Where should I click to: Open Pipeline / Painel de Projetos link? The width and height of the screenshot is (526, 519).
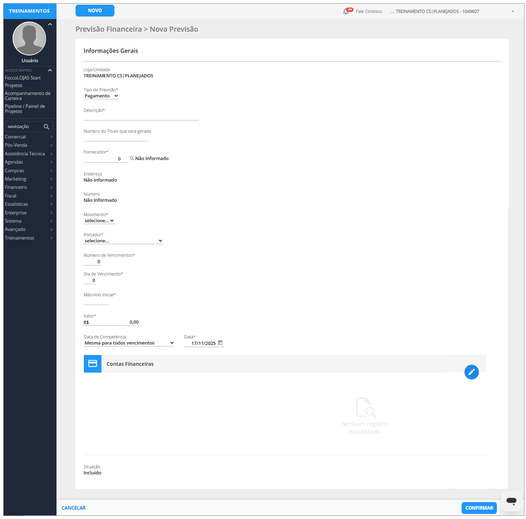(25, 109)
